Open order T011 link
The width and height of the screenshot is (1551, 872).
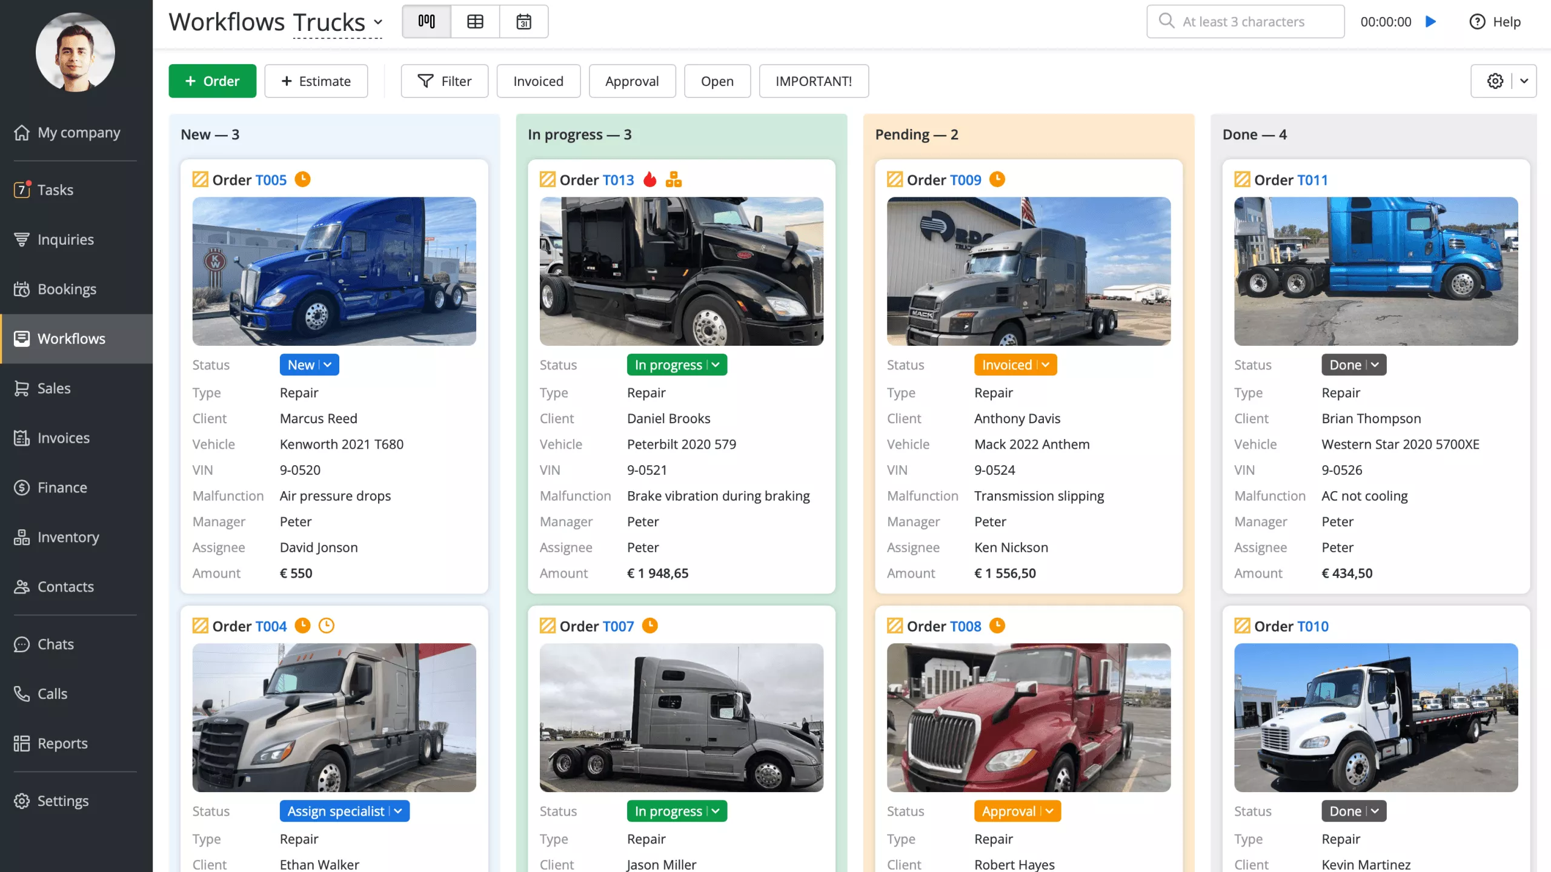click(x=1312, y=180)
